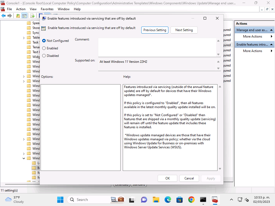The width and height of the screenshot is (275, 206).
Task: Open the Action menu
Action: (x=21, y=9)
